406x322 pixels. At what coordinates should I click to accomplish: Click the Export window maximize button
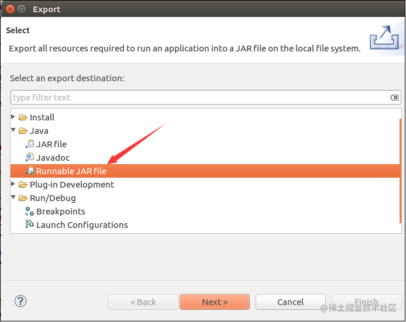[21, 9]
